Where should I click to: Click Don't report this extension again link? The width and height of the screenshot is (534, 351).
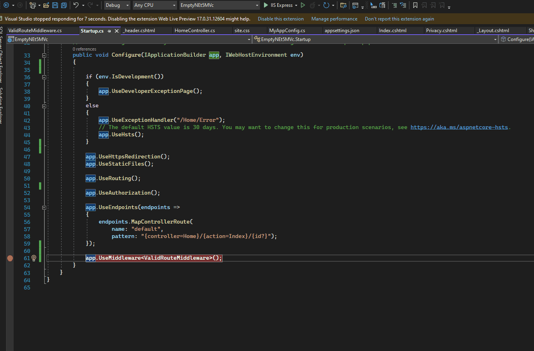(x=400, y=19)
